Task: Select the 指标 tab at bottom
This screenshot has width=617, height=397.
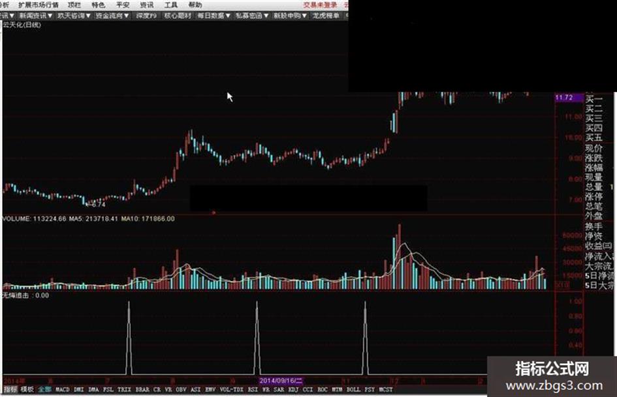Action: tap(10, 389)
